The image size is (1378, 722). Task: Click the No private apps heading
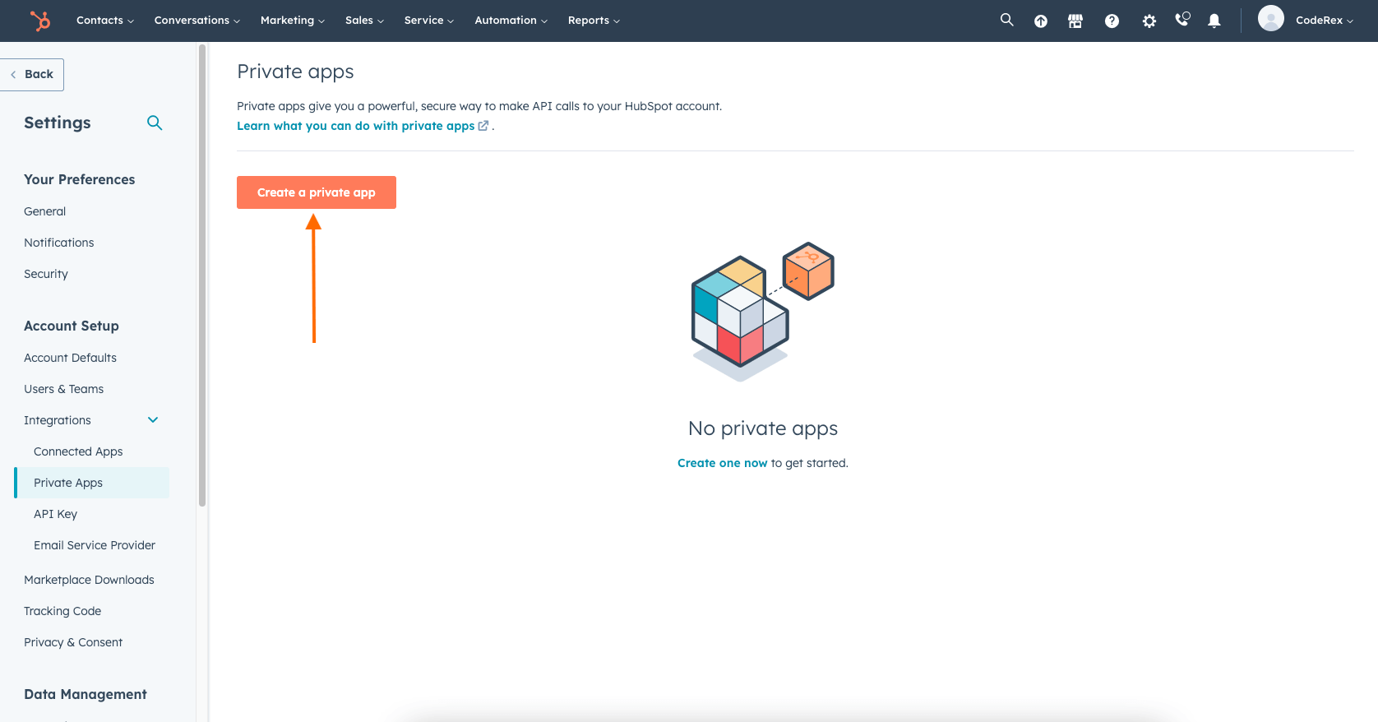(763, 428)
